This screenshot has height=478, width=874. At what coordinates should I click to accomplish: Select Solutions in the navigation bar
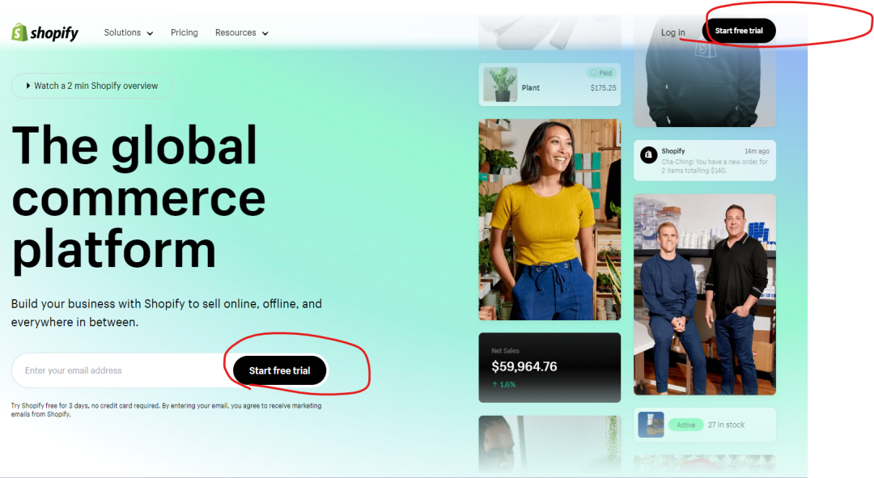pyautogui.click(x=121, y=32)
